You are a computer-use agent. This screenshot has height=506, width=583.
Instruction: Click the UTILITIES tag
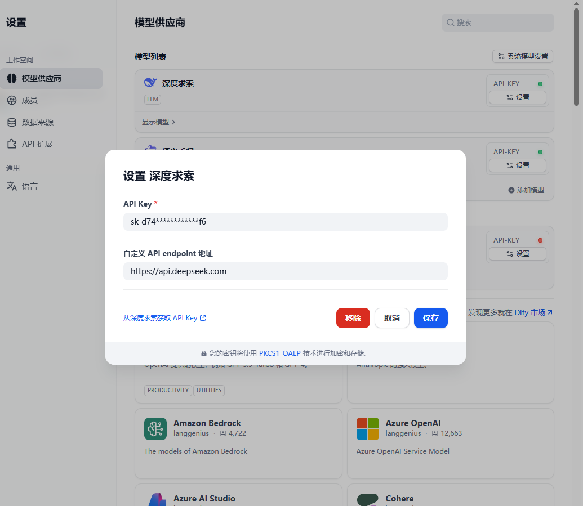tap(209, 390)
